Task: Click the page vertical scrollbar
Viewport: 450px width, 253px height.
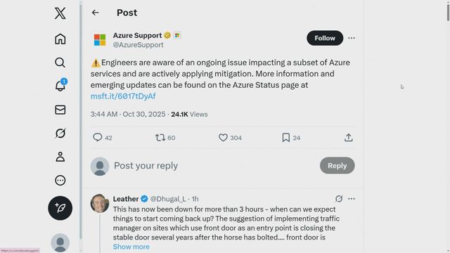Action: click(448, 11)
